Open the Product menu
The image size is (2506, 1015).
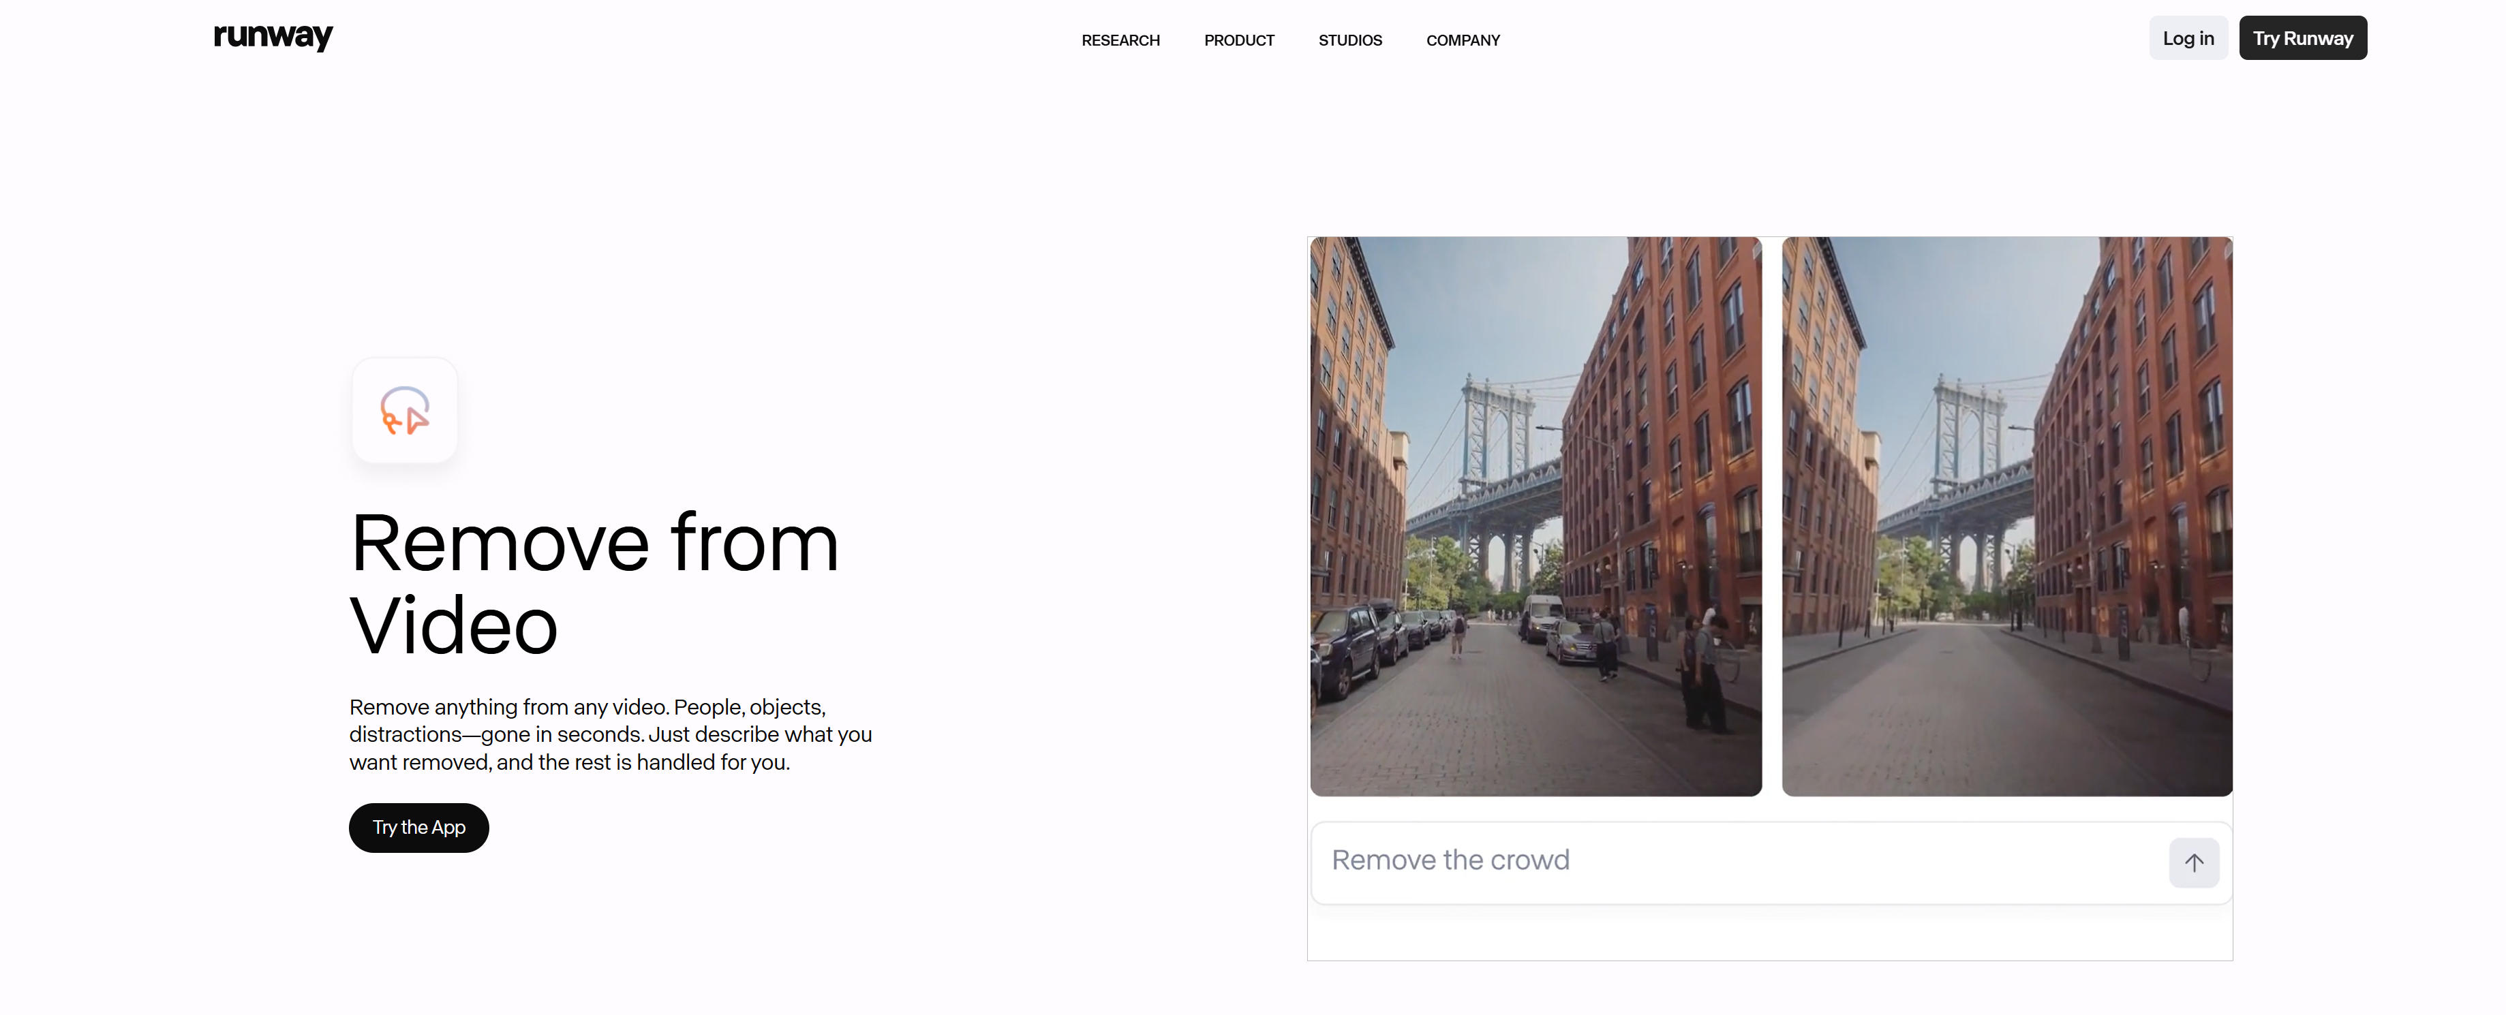pyautogui.click(x=1240, y=40)
